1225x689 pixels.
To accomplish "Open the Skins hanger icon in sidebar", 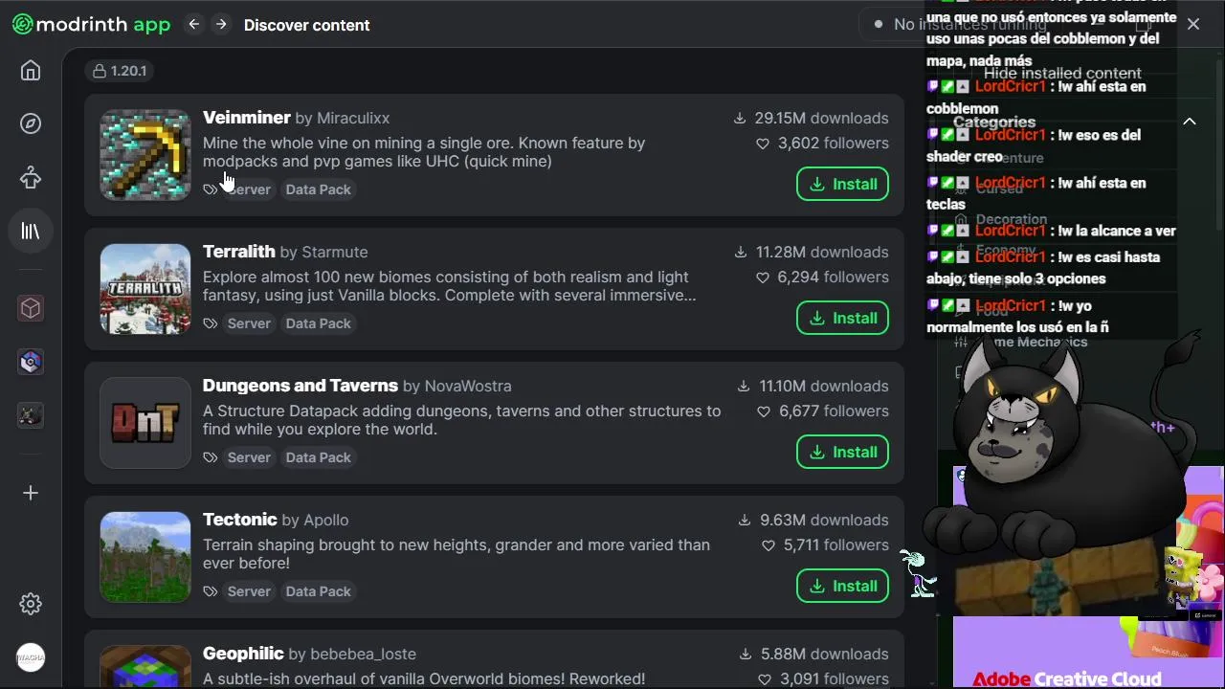I will pyautogui.click(x=31, y=177).
